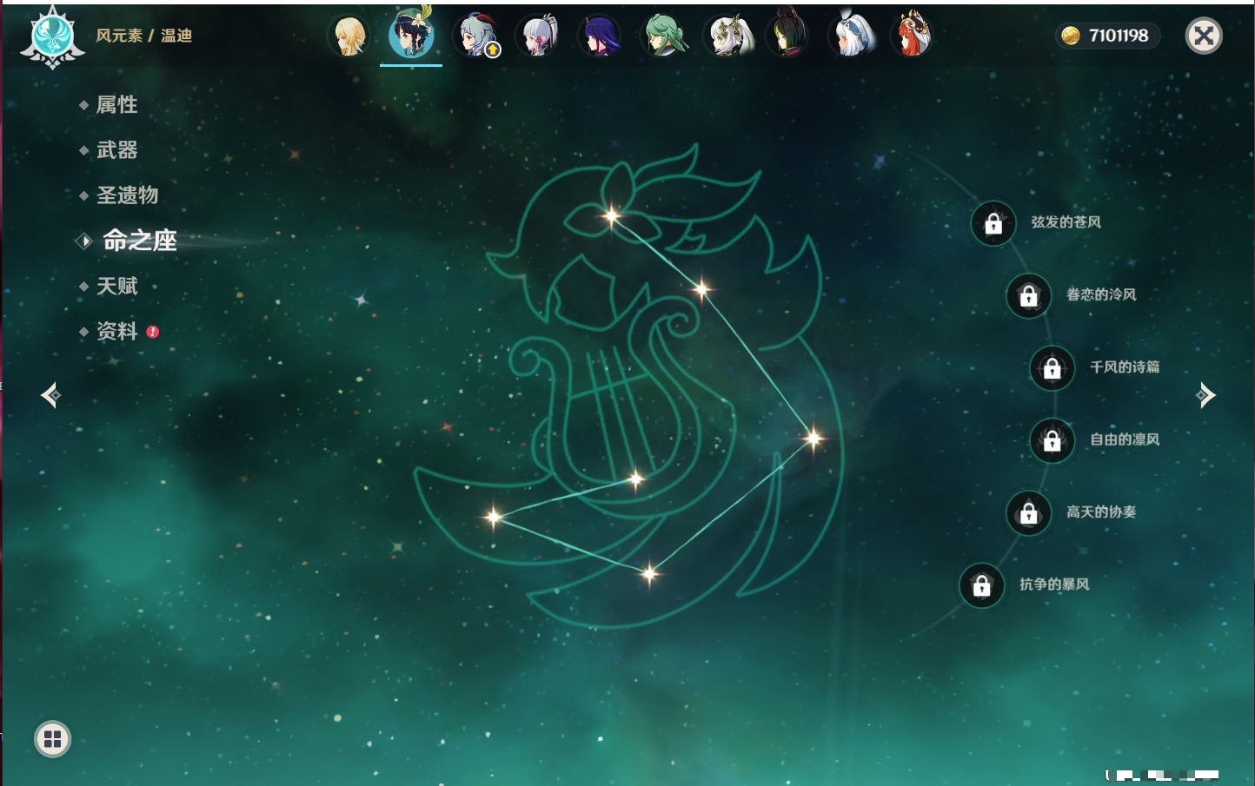Image resolution: width=1255 pixels, height=786 pixels.
Task: Close the character screen
Action: coord(1204,36)
